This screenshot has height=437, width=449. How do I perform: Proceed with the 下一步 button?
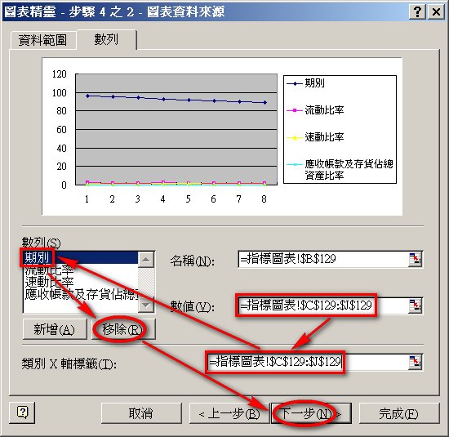[x=311, y=413]
